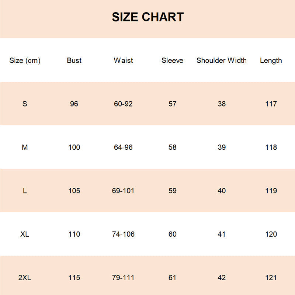This screenshot has height=295, width=295.
Task: Select the S size row label
Action: [25, 104]
